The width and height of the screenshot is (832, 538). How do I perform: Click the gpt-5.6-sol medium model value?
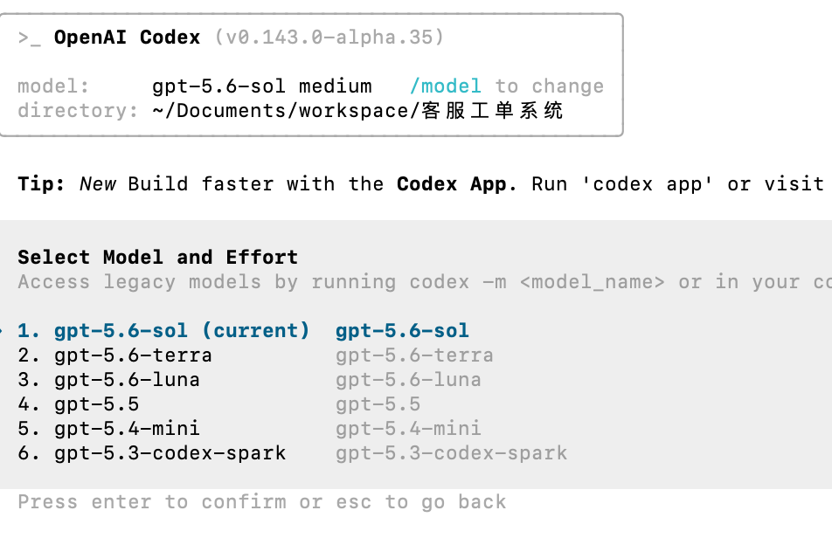pyautogui.click(x=262, y=86)
